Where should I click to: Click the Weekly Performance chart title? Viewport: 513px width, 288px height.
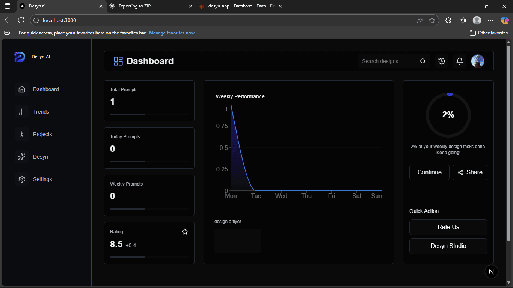point(240,96)
